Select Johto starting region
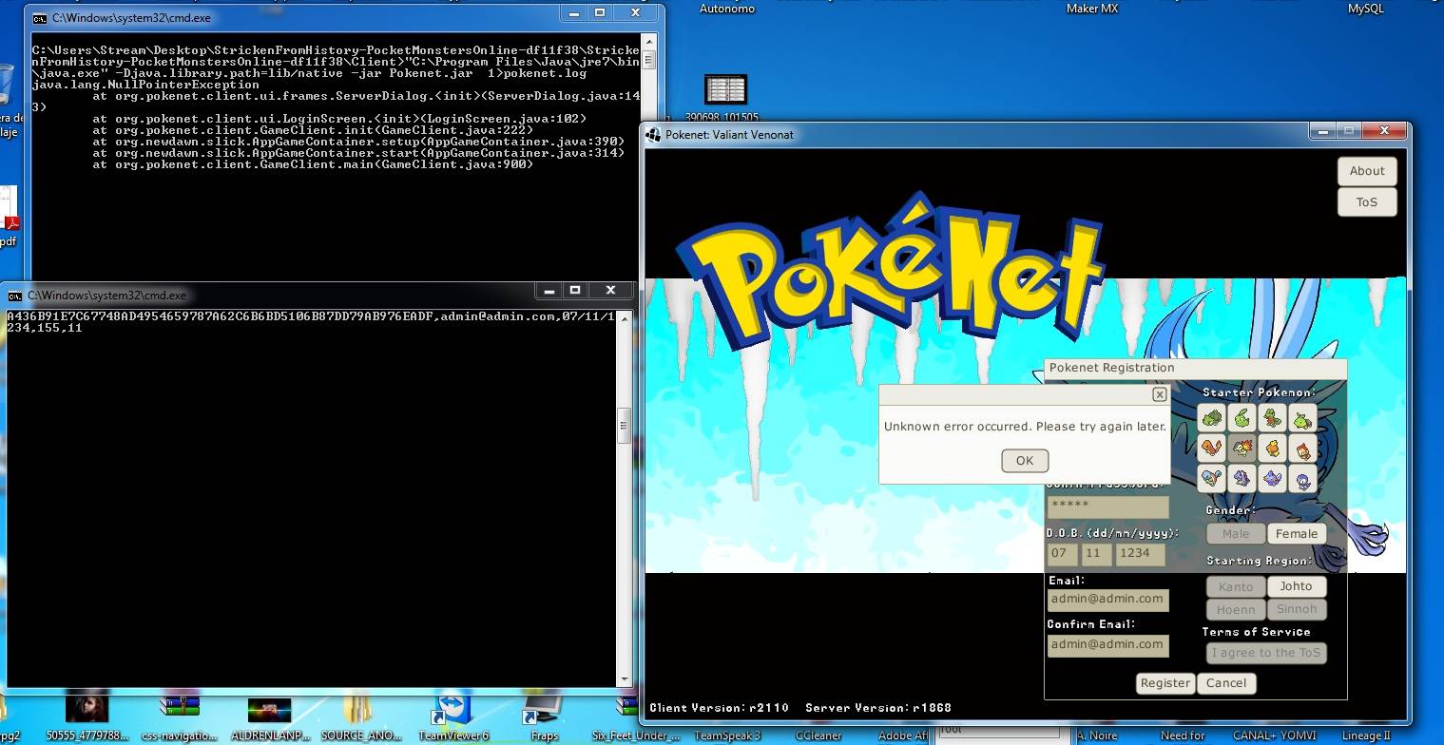 (1297, 586)
